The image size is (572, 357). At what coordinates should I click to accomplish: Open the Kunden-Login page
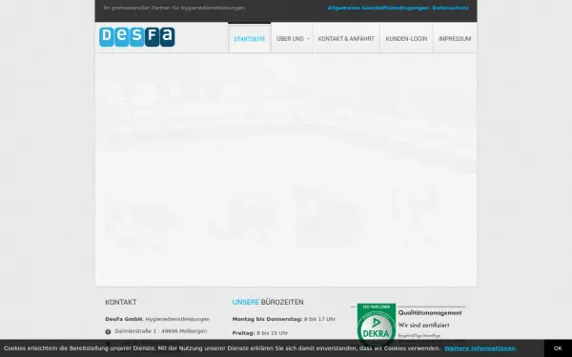click(406, 39)
